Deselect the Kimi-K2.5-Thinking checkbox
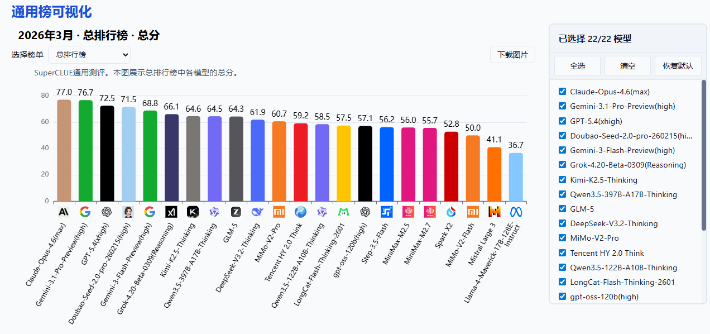 563,180
